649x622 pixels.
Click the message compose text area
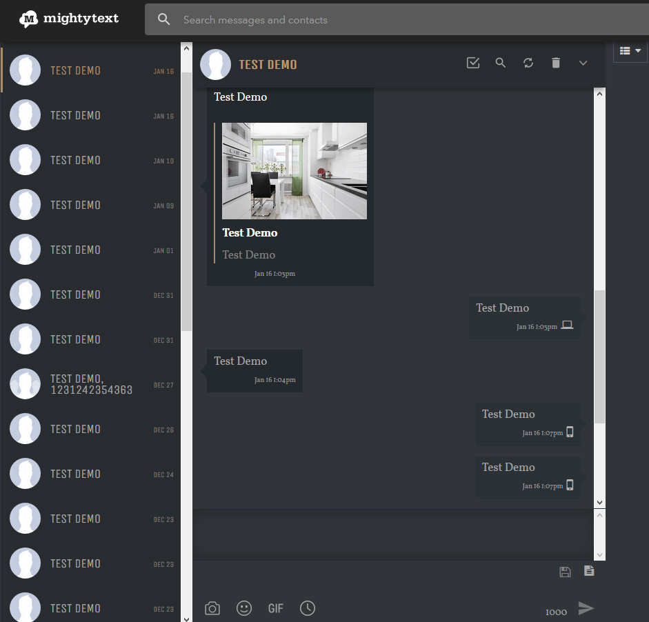pos(393,535)
